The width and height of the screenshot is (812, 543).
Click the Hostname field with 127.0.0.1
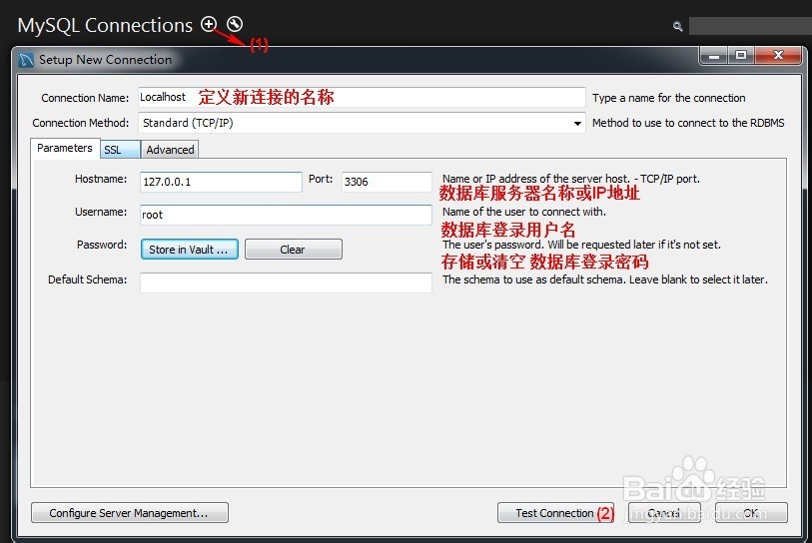[x=221, y=182]
